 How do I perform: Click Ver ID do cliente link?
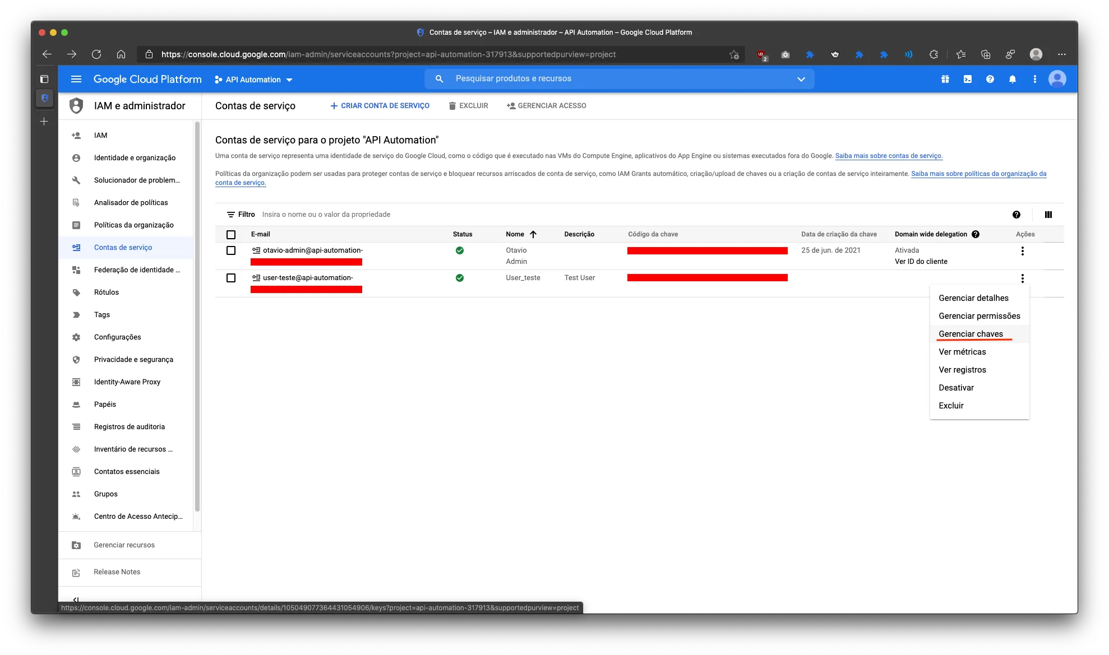[921, 262]
